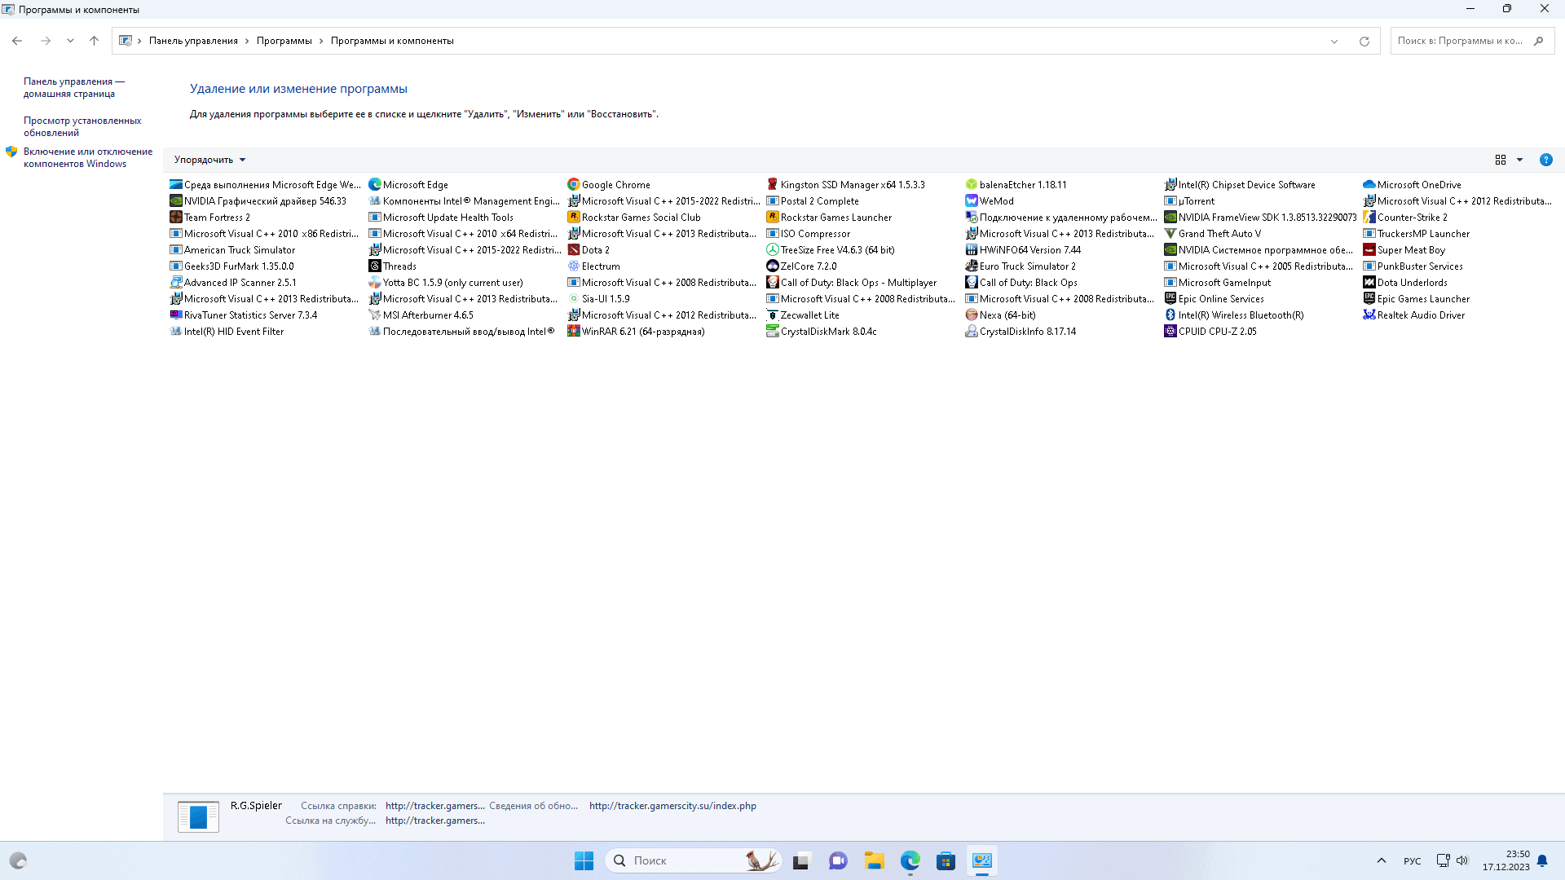Select the Rockstar Games Launcher icon

[x=773, y=218]
